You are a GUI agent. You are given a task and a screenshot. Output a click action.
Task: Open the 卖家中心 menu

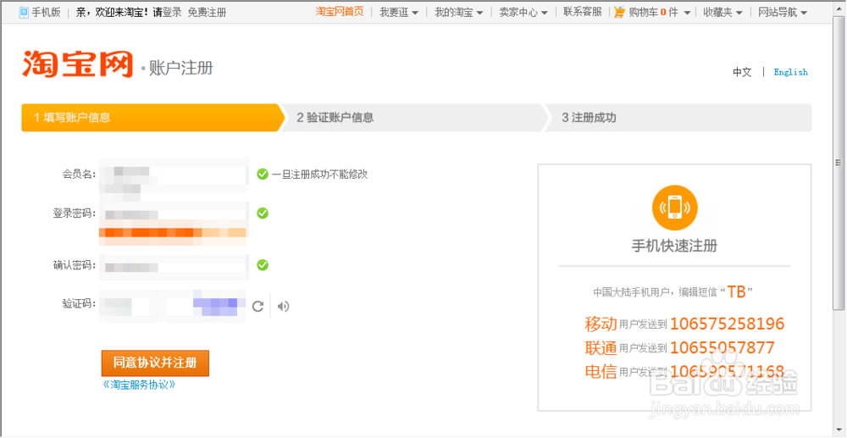tap(523, 13)
